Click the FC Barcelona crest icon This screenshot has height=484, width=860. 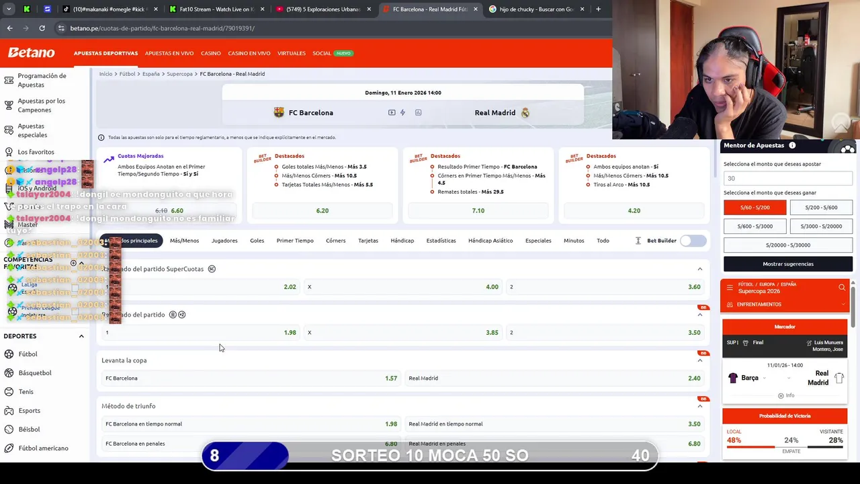(x=279, y=112)
